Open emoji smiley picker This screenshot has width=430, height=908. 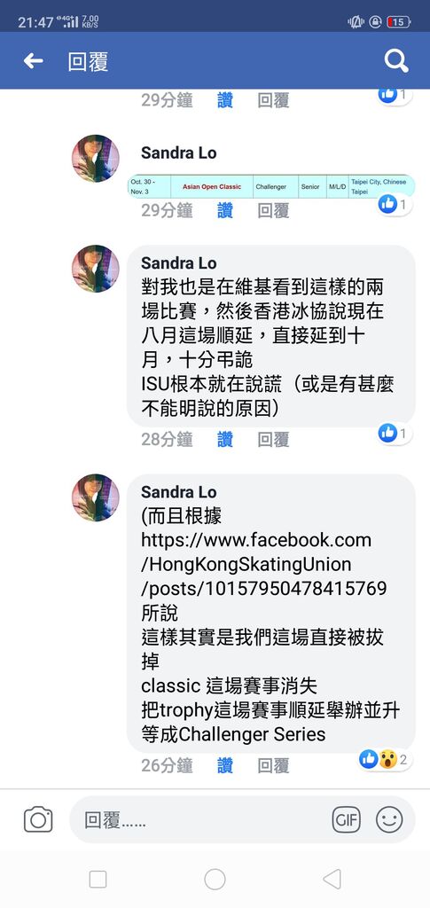pyautogui.click(x=389, y=820)
